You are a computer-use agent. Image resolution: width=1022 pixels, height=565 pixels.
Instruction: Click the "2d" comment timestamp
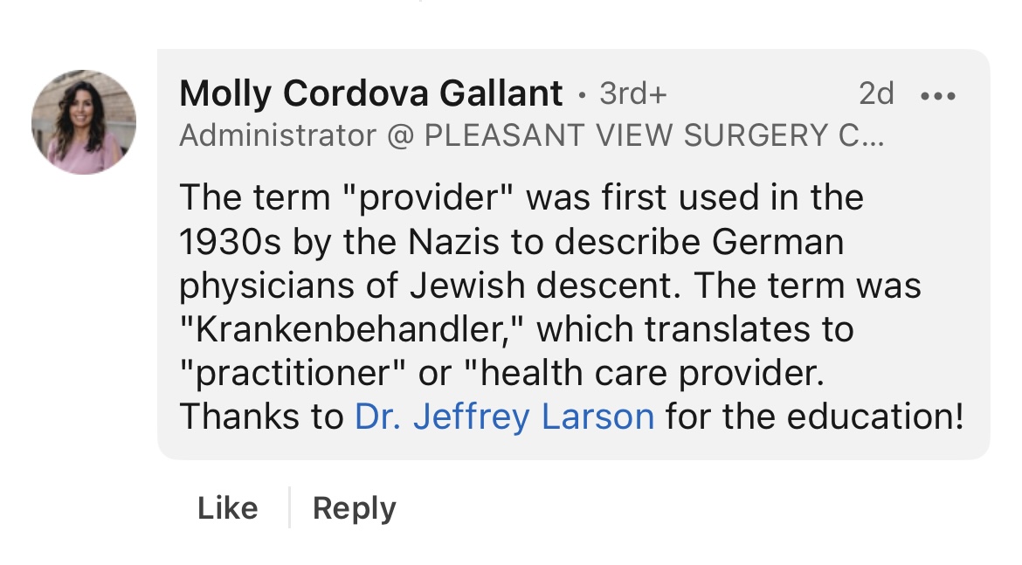[876, 94]
